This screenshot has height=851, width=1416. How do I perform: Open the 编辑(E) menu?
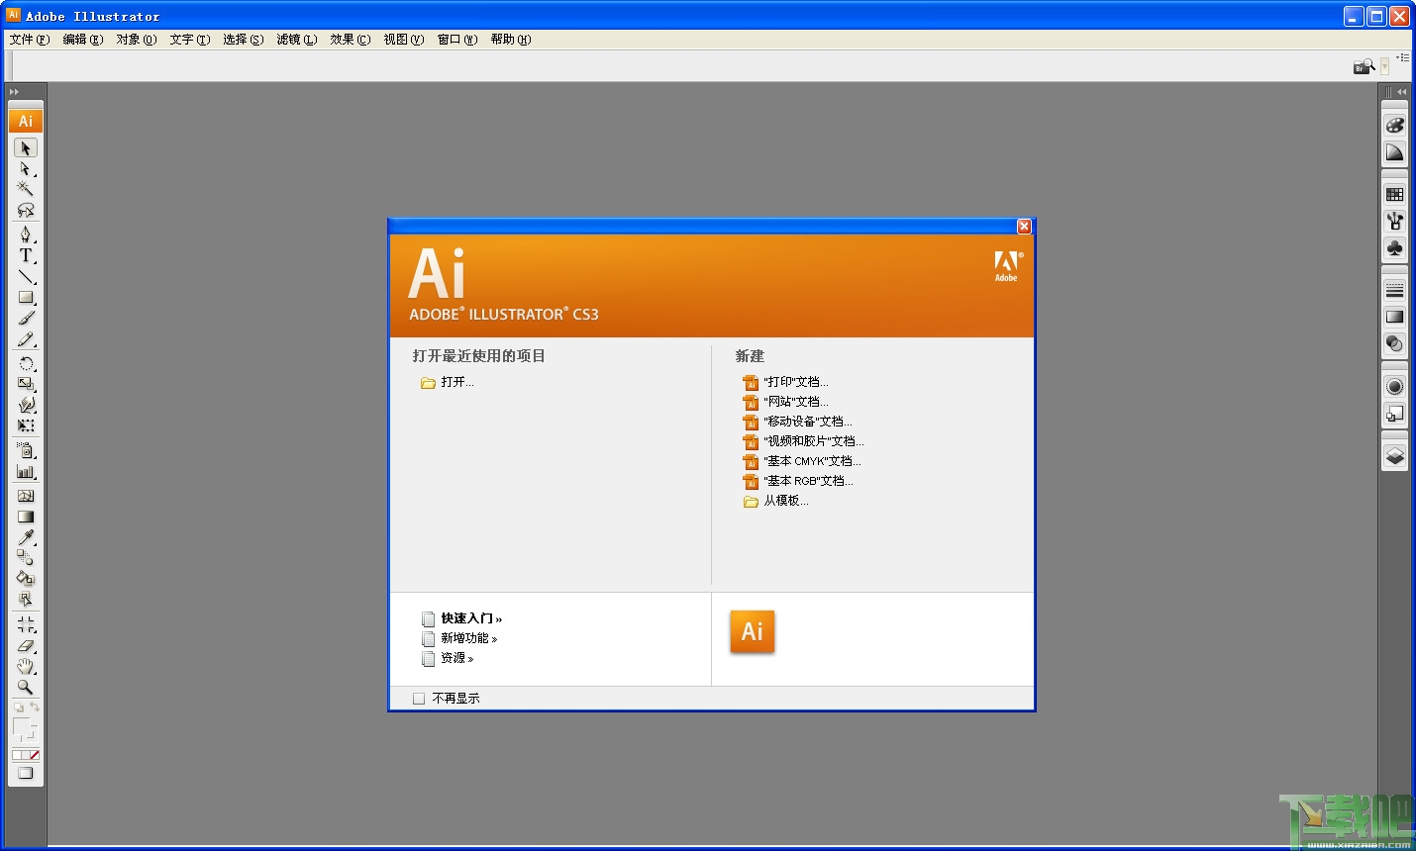[82, 40]
